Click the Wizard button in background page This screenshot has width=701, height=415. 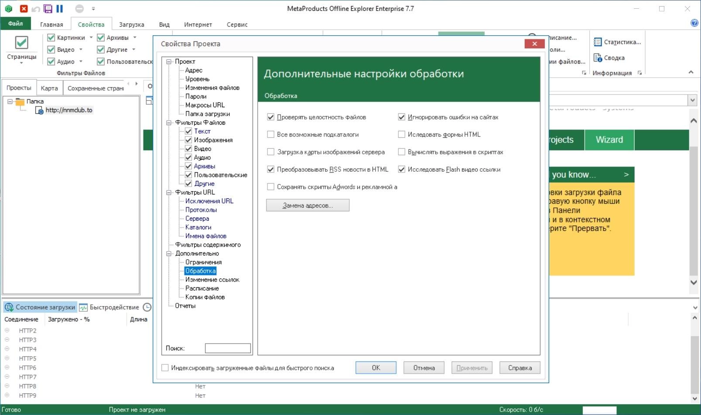click(x=609, y=139)
